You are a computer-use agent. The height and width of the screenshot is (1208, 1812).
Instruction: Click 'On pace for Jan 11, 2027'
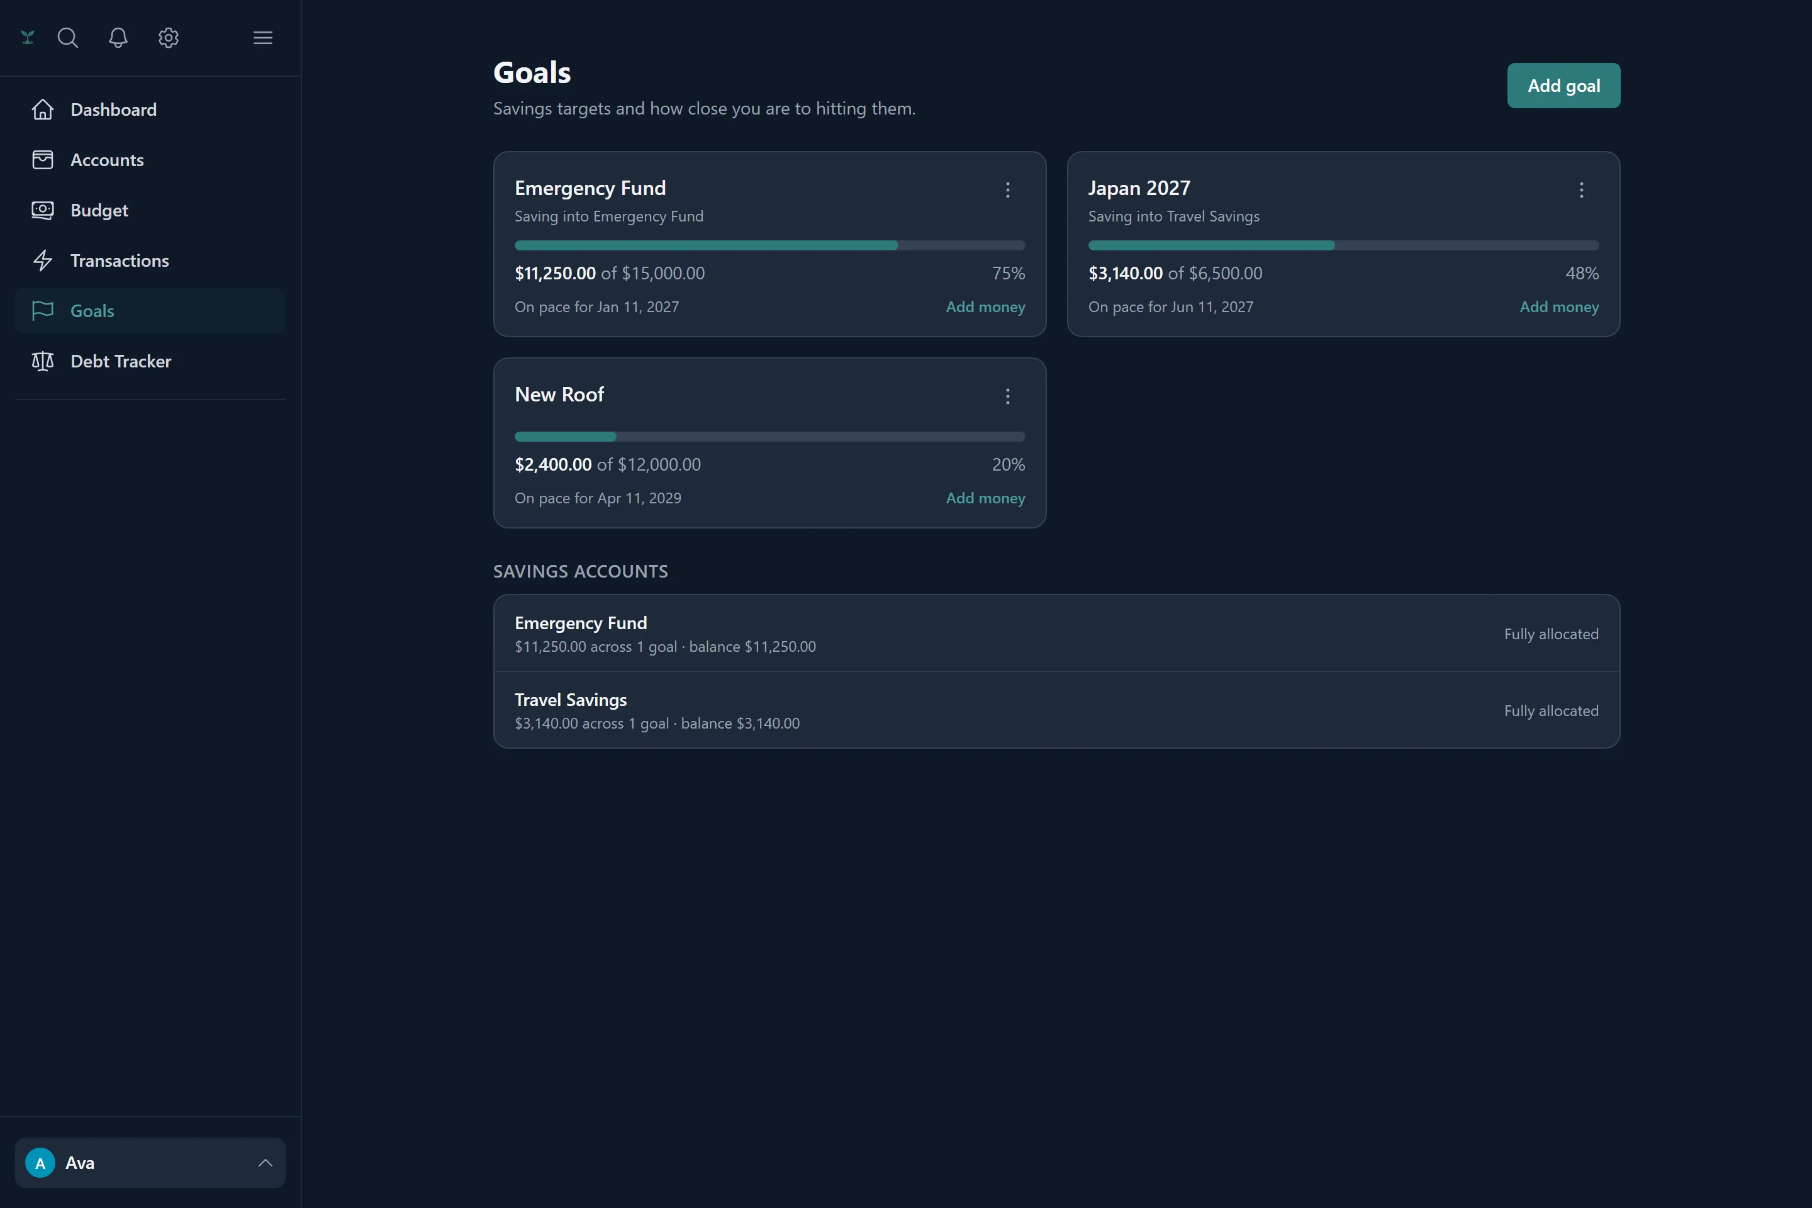tap(596, 306)
